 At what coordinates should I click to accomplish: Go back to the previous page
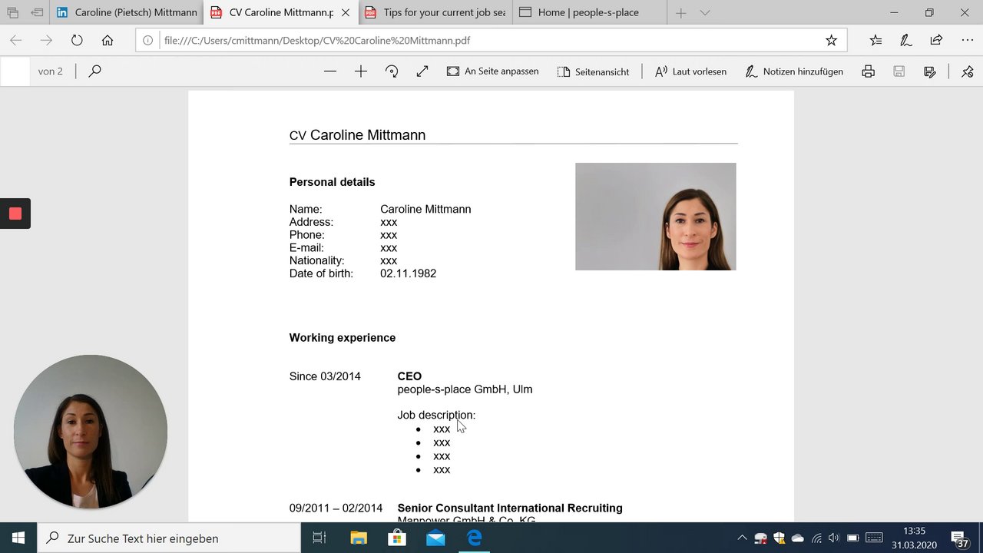[x=15, y=40]
